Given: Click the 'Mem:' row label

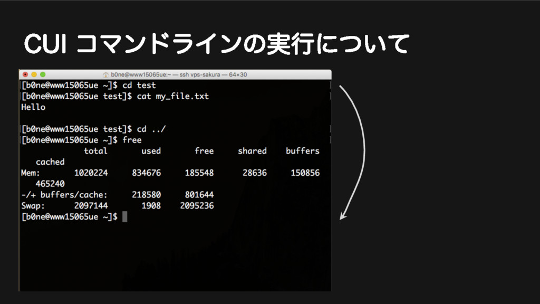Looking at the screenshot, I should [31, 173].
